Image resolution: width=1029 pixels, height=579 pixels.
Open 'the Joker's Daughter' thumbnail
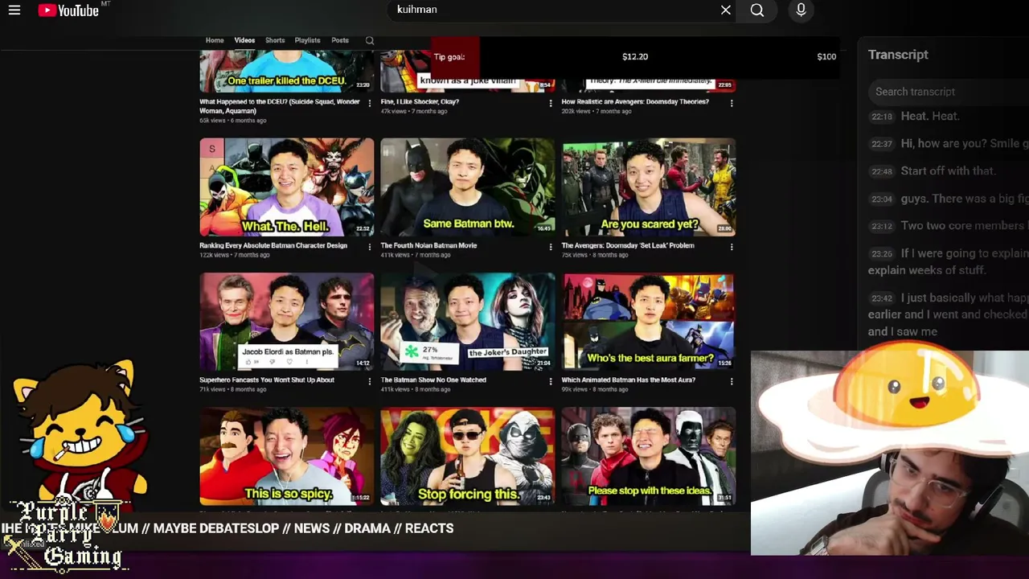(x=468, y=322)
